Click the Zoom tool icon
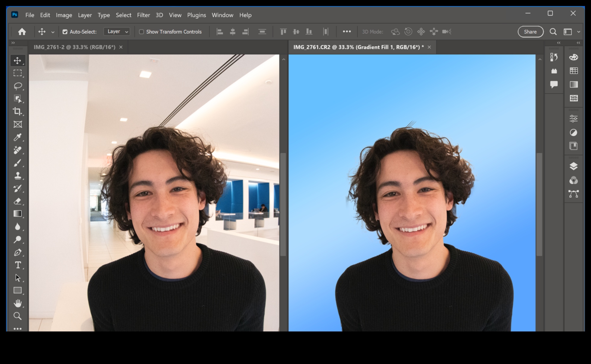 (x=17, y=317)
